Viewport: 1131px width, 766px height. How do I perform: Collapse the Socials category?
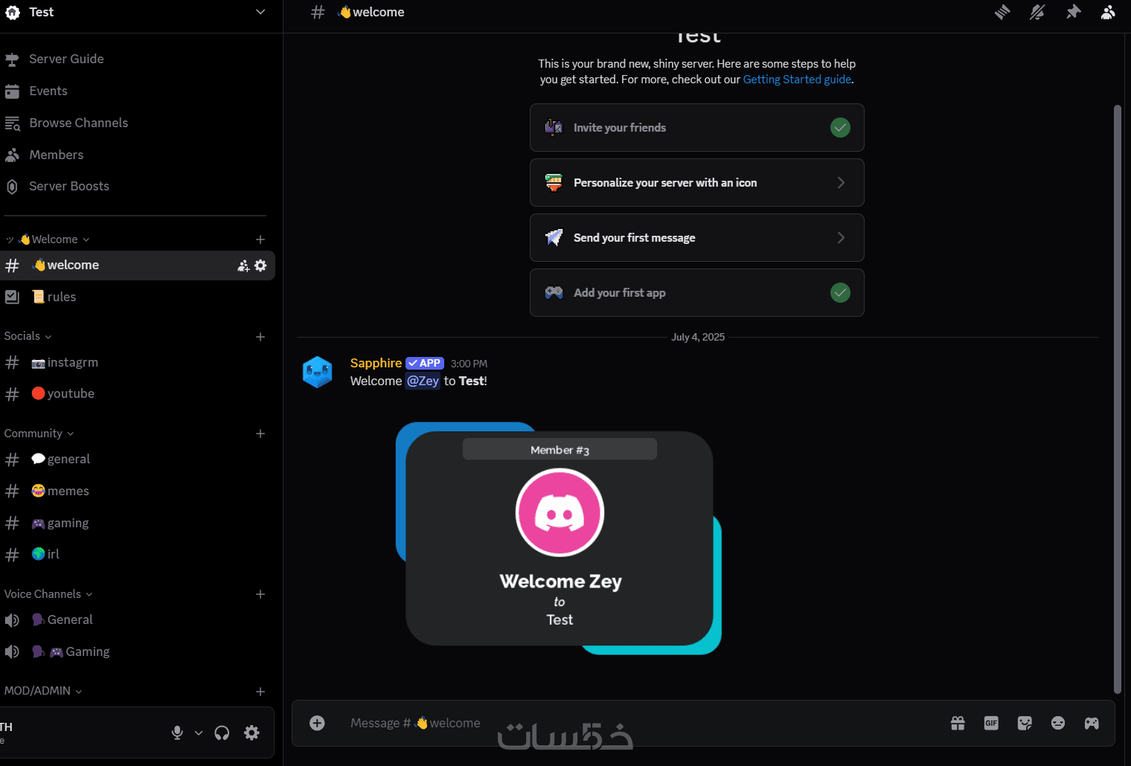click(28, 336)
